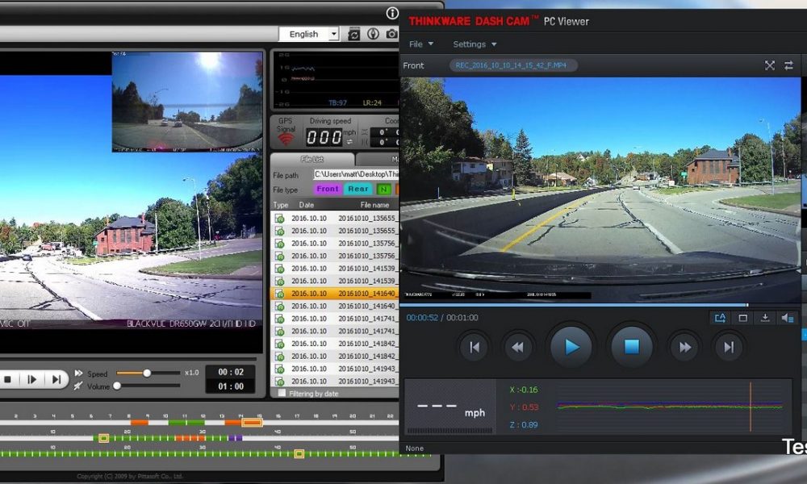Toggle the cyan Rear file type filter
807x484 pixels.
[x=358, y=190]
